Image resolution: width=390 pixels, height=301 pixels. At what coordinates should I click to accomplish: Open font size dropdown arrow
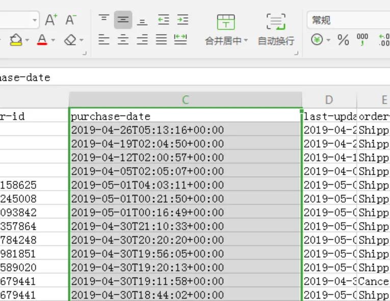35,20
